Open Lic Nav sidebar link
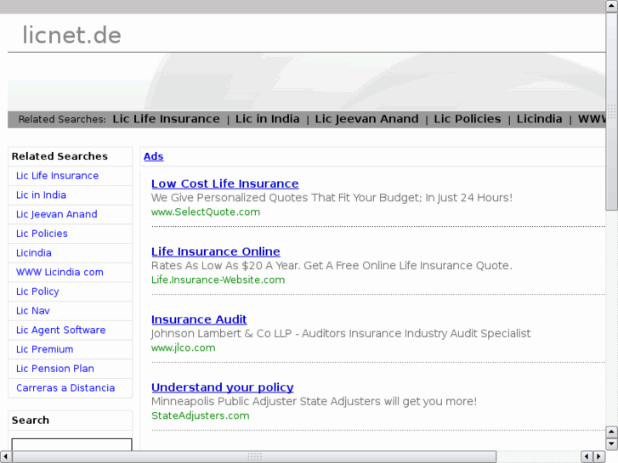 (x=32, y=311)
